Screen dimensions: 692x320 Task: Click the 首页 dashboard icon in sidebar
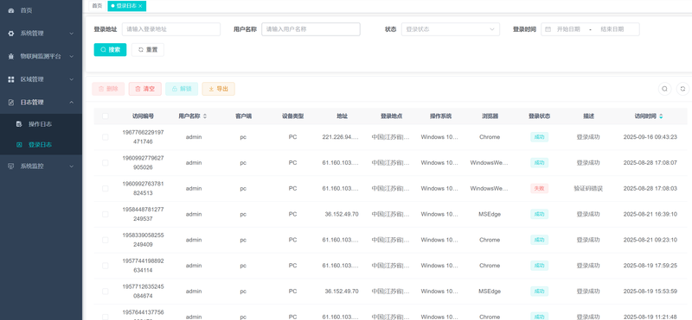pos(11,10)
